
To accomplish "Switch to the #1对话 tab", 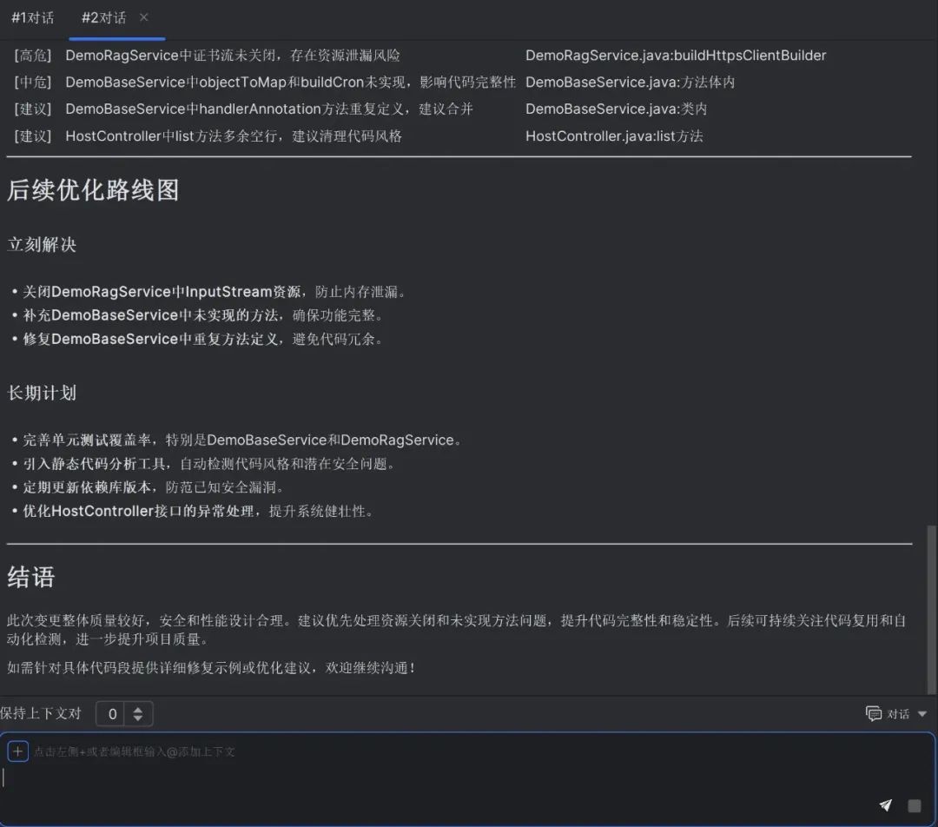I will 32,17.
